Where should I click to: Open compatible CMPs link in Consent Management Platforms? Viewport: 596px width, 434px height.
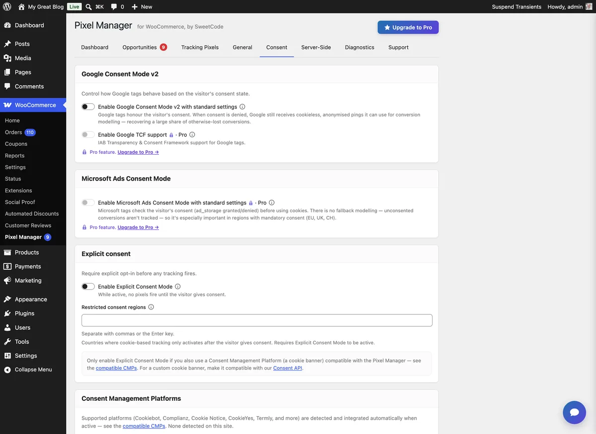[x=144, y=426]
